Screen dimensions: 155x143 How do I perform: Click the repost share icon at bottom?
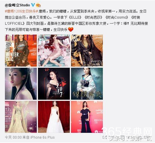(x=105, y=137)
